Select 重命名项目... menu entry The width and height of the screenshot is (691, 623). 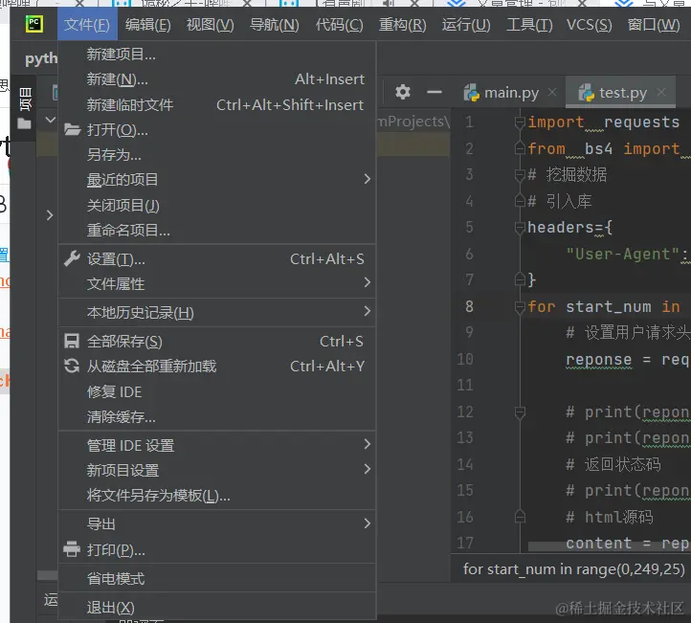click(217, 230)
